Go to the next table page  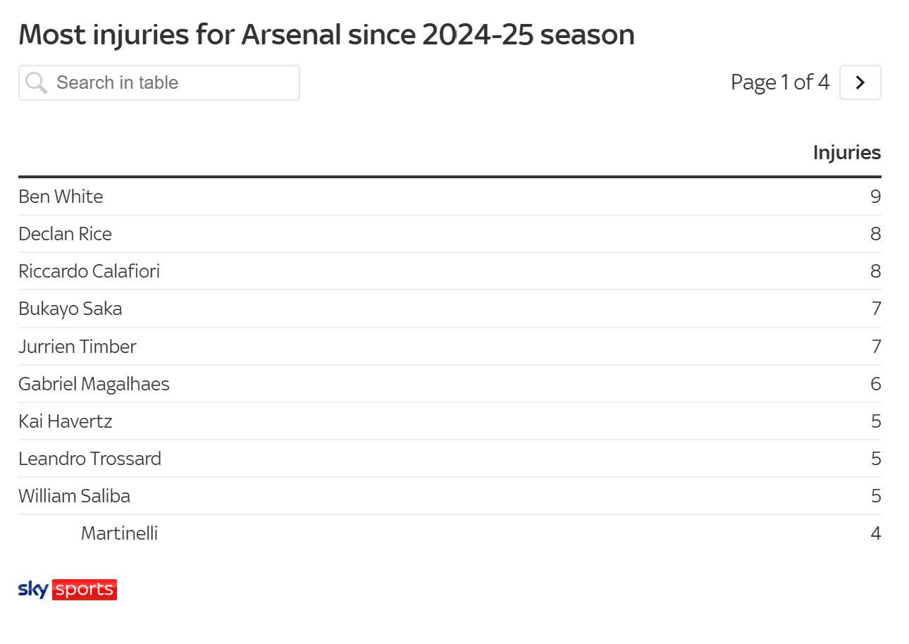[x=860, y=82]
